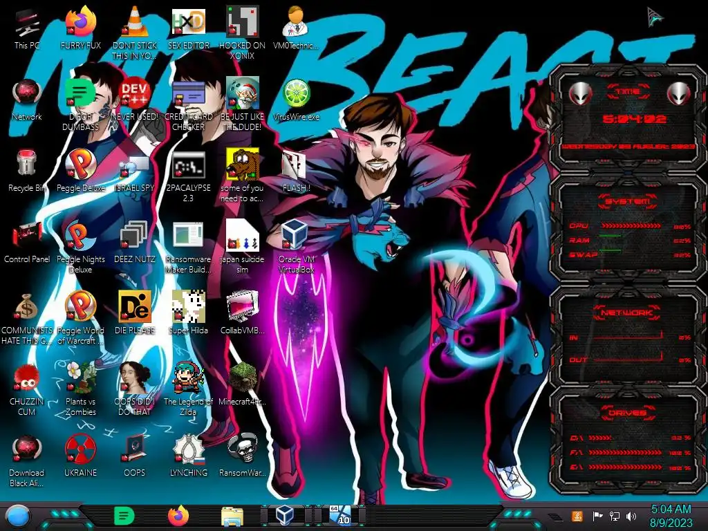Open the lime VirusWire.exe icon
The image size is (708, 531).
tap(296, 100)
